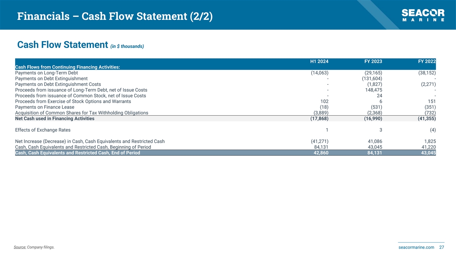The image size is (456, 257).
Task: Open the seacormarine.com link
Action: click(x=416, y=247)
